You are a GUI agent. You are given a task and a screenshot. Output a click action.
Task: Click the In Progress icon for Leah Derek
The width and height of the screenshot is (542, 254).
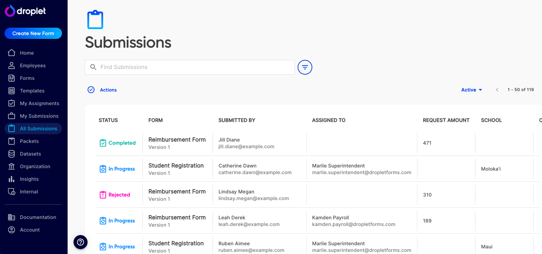(x=103, y=221)
